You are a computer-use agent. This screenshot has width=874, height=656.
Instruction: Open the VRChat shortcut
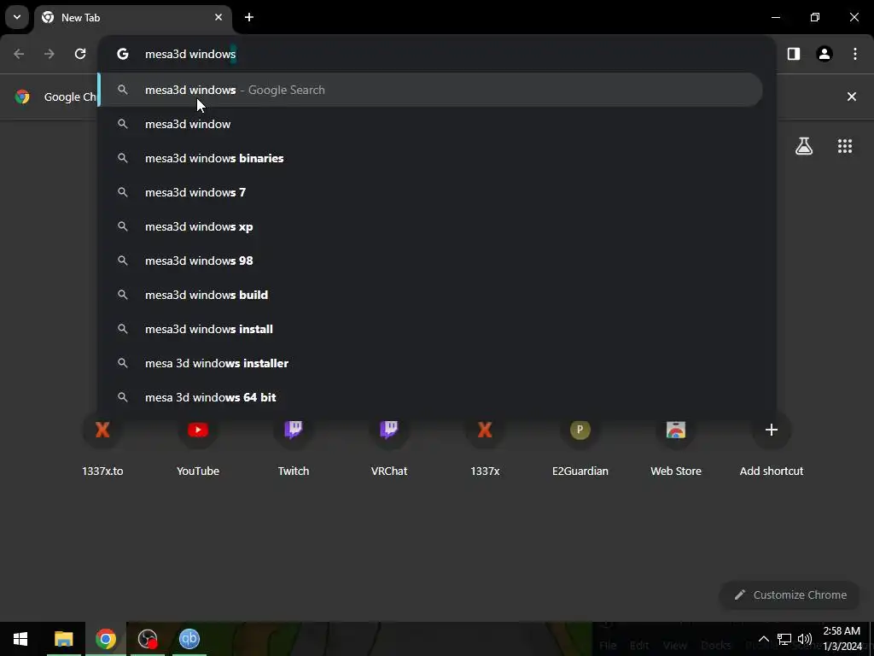(x=389, y=446)
